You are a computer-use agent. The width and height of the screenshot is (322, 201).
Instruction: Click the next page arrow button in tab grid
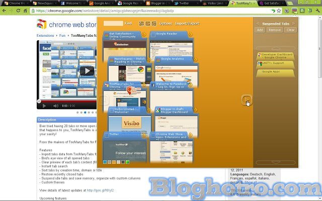coord(247,100)
